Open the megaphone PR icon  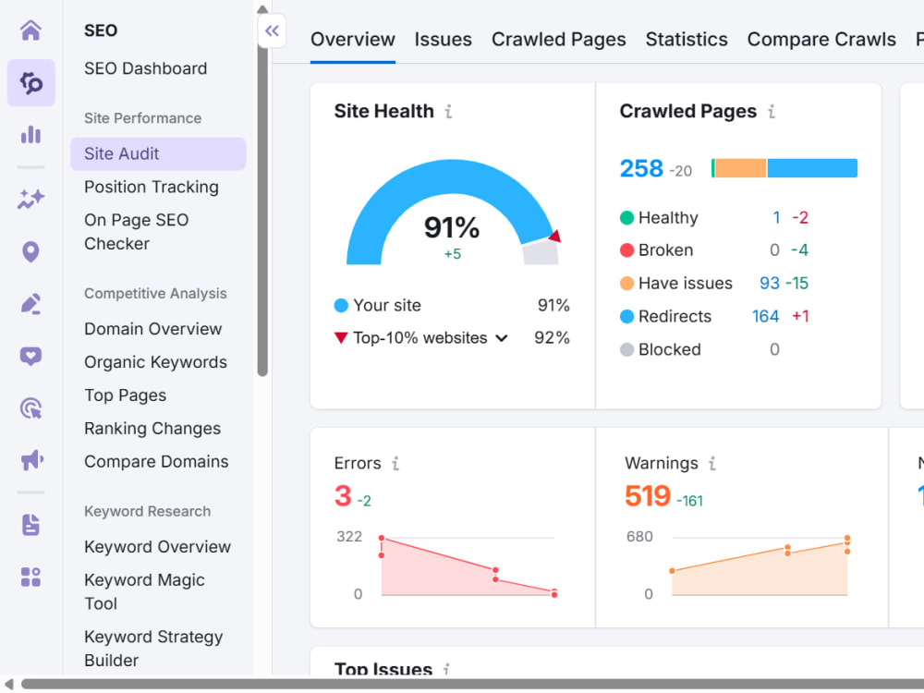tap(31, 459)
